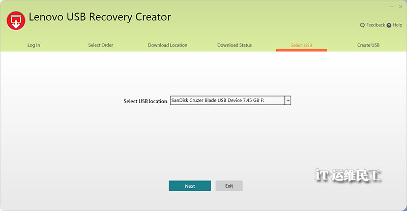
Task: Click the Help question mark icon
Action: pyautogui.click(x=389, y=25)
